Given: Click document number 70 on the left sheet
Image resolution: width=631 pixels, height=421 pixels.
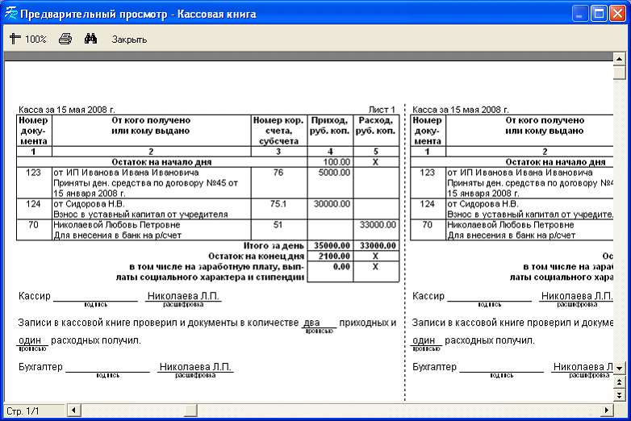Looking at the screenshot, I should (x=33, y=225).
